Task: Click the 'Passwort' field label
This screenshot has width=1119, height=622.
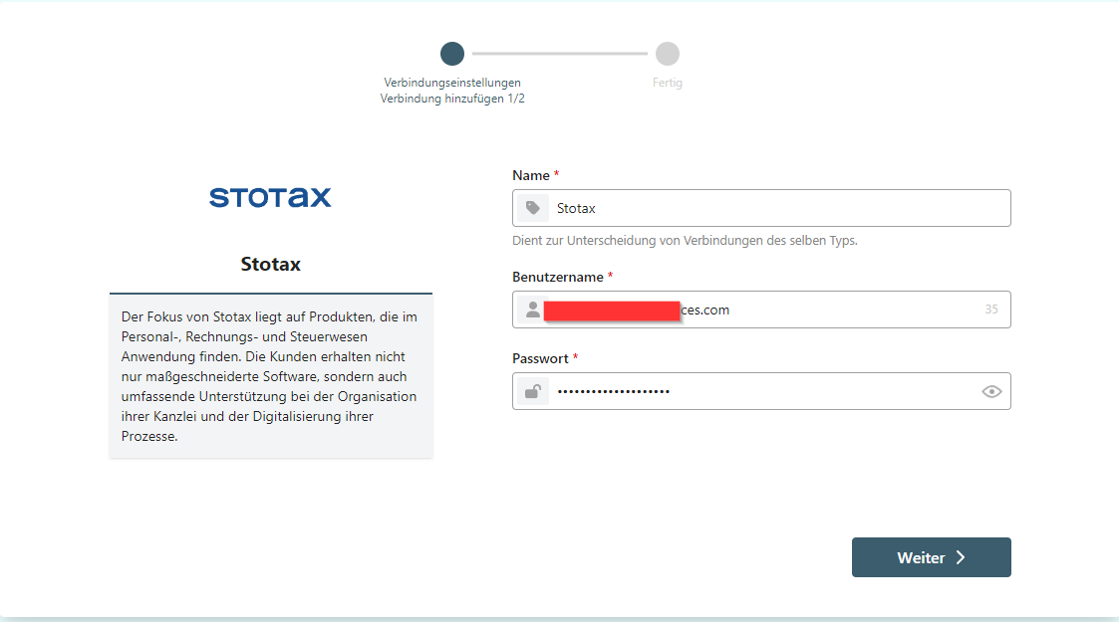Action: [540, 358]
